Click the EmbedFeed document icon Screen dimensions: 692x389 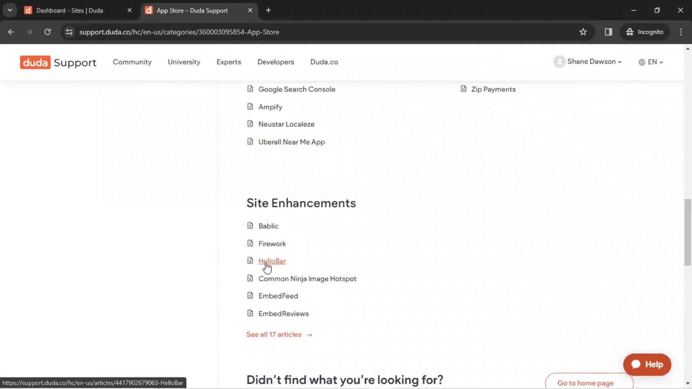tap(250, 295)
